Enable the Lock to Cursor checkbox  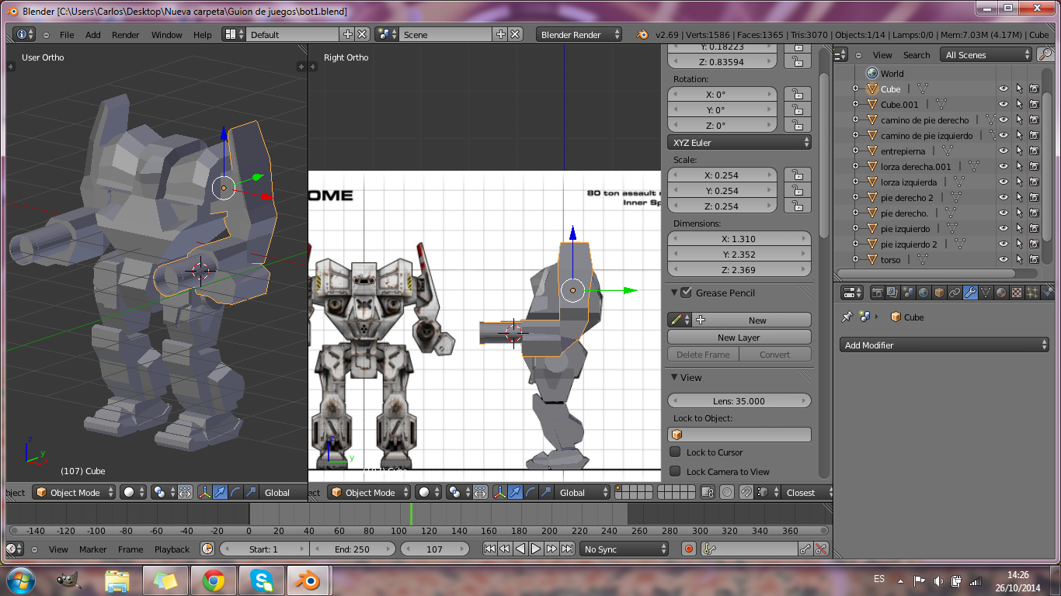point(675,452)
